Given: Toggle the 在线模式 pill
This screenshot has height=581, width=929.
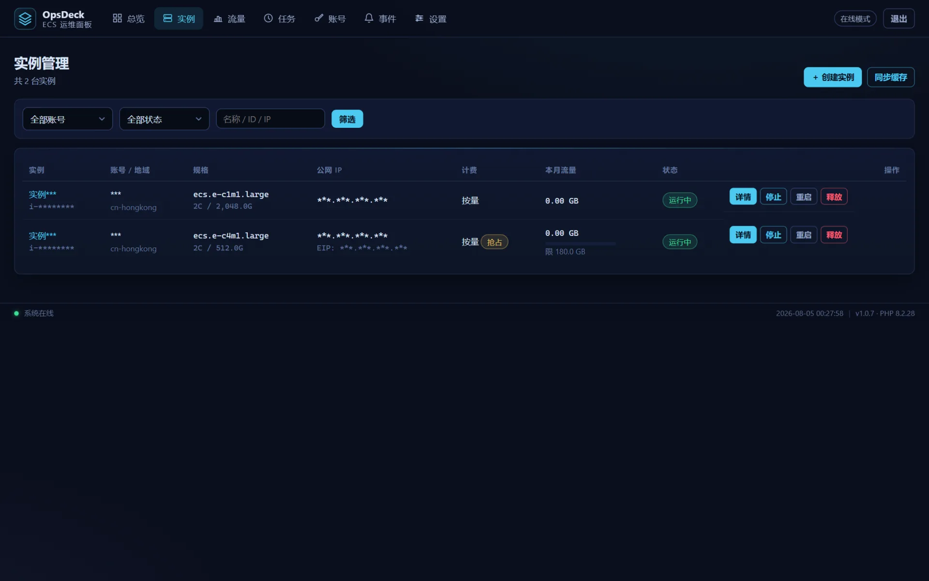Looking at the screenshot, I should pos(855,18).
